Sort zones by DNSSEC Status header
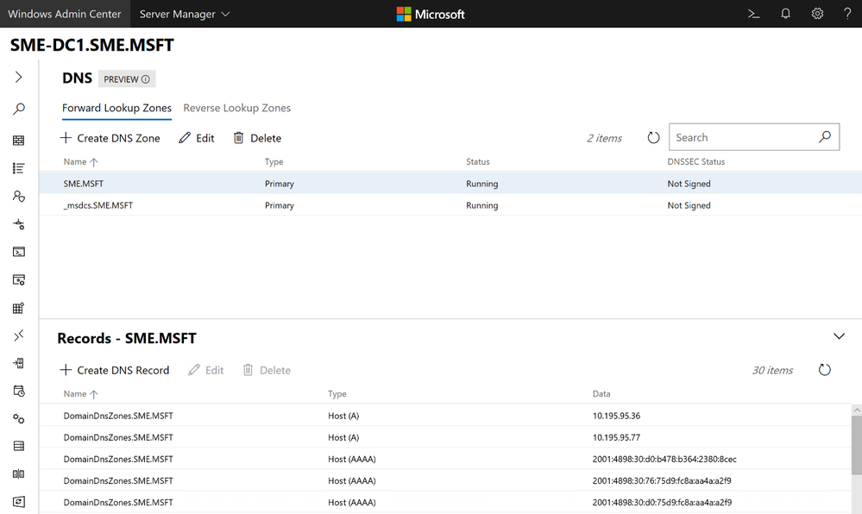This screenshot has height=514, width=862. pos(696,161)
